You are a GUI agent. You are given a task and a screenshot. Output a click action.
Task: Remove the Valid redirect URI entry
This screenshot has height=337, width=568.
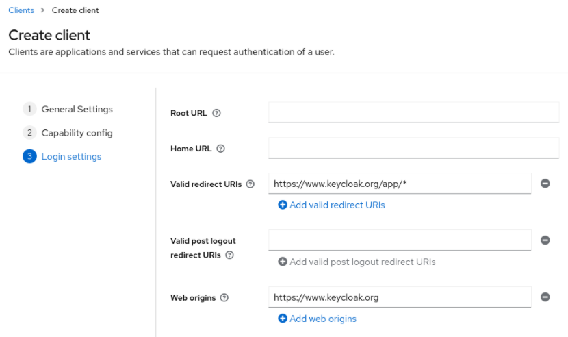[x=545, y=184]
